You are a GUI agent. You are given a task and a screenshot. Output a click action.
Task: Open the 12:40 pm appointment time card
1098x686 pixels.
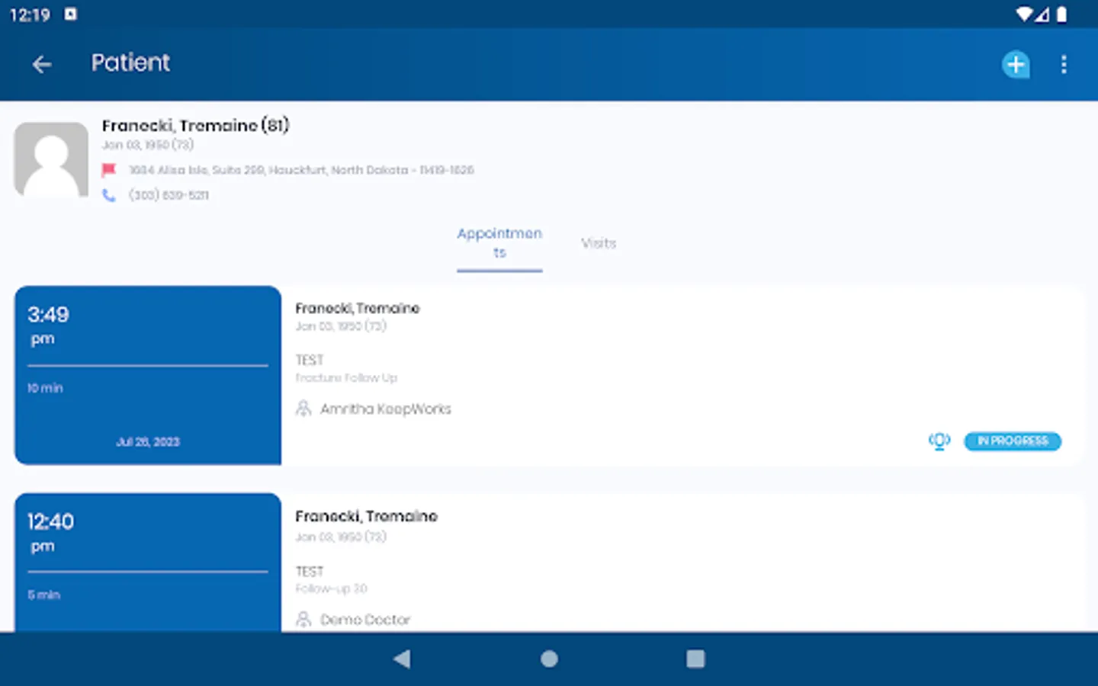tap(148, 563)
